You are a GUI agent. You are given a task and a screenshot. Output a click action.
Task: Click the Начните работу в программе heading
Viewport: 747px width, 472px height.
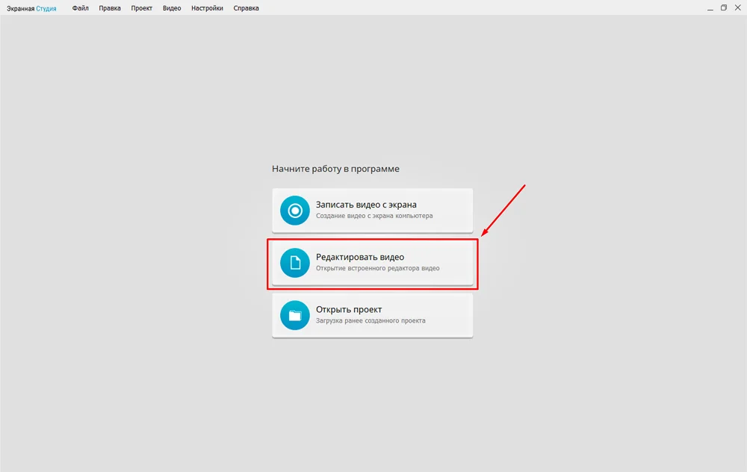tap(335, 169)
